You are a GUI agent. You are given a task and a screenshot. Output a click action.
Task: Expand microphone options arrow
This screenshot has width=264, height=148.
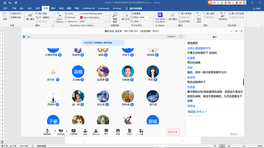coord(55,131)
